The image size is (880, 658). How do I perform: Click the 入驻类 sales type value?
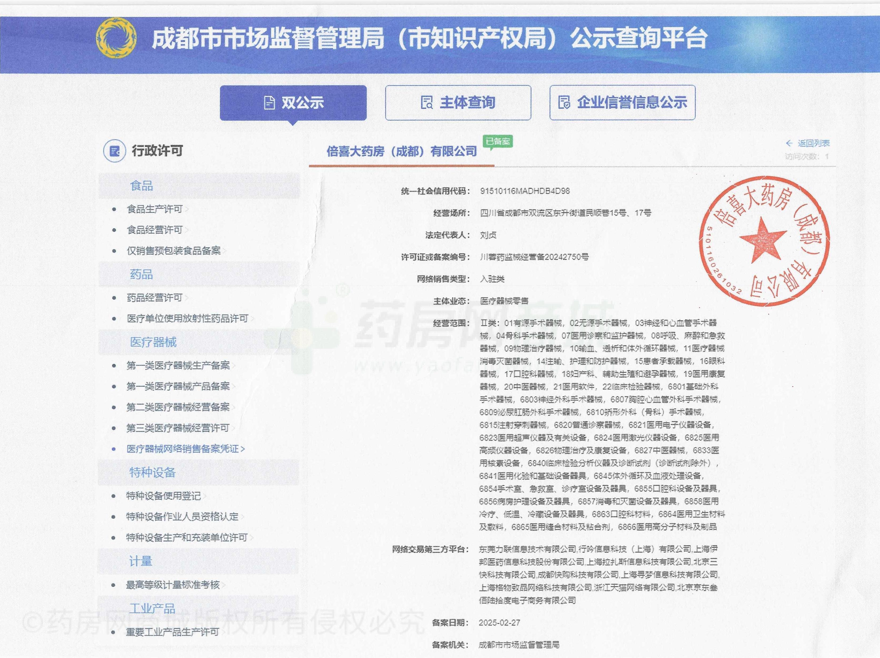tap(492, 279)
